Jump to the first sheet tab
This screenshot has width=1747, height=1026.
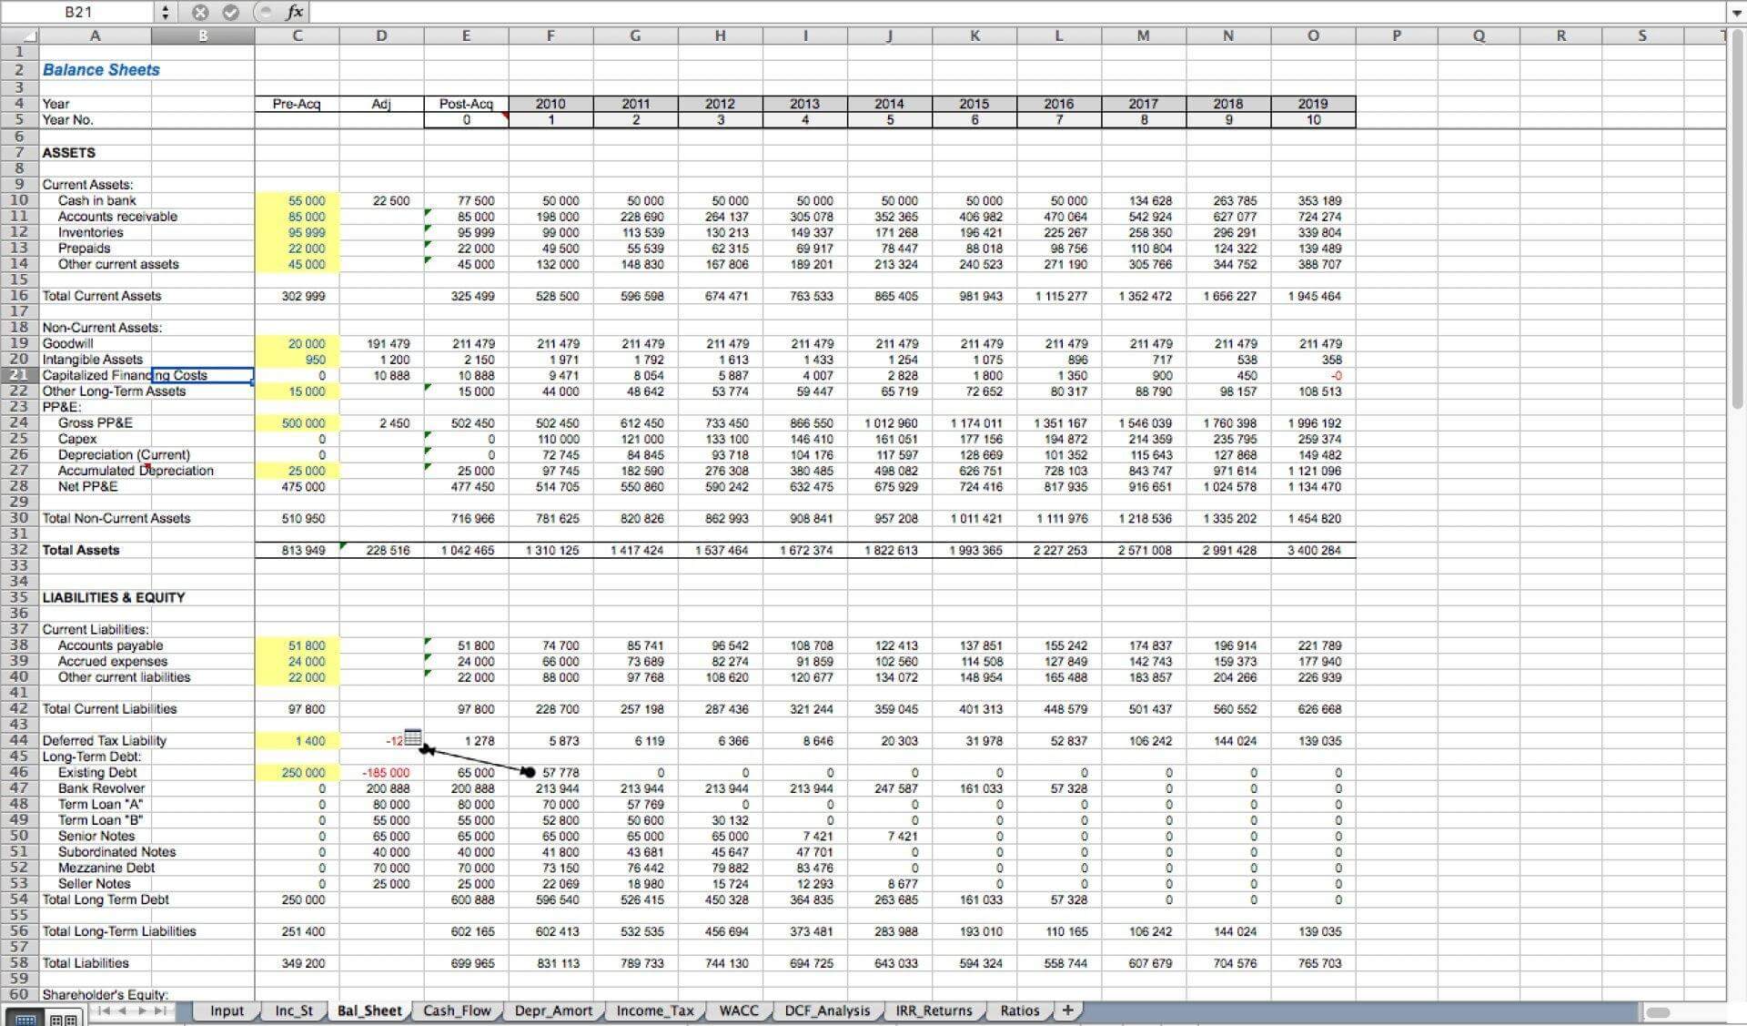tap(104, 1011)
